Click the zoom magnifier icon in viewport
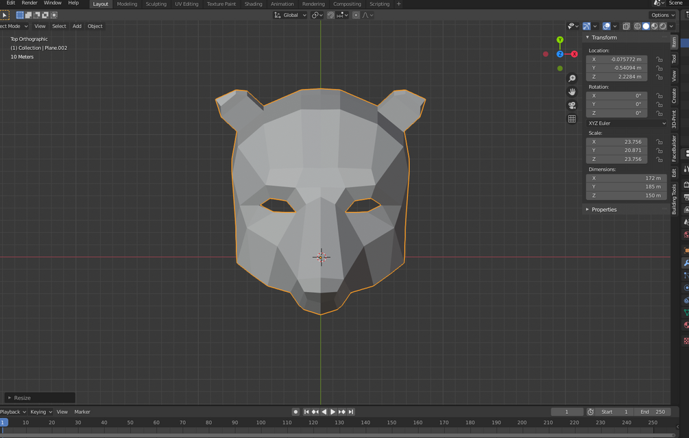Viewport: 689px width, 438px height. [x=572, y=79]
